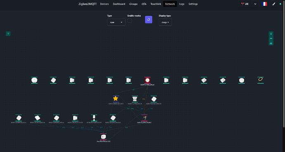This screenshot has height=152, width=285.
Task: Click the green connection status dot
Action: coord(280,4)
